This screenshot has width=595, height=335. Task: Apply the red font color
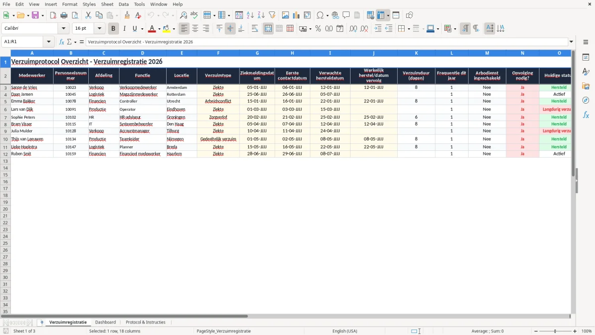click(x=152, y=29)
